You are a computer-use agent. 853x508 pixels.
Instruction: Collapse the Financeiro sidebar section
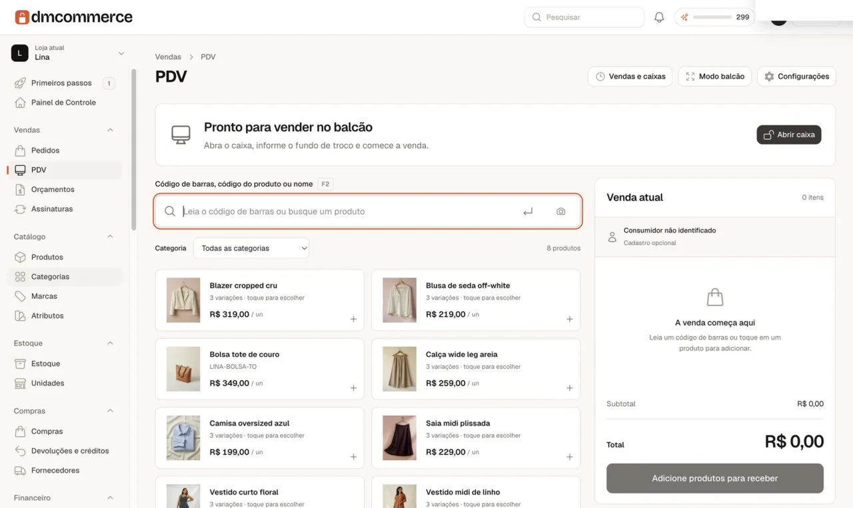click(x=111, y=497)
